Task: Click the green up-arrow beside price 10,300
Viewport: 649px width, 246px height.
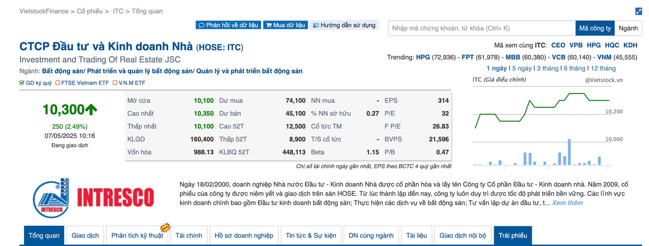Action: pos(91,109)
